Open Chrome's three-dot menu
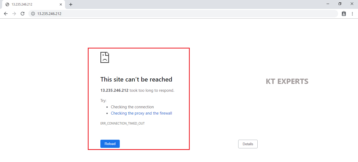 pyautogui.click(x=352, y=14)
